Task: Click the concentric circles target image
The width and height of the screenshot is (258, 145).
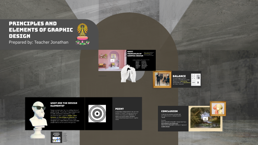Action: 97,114
